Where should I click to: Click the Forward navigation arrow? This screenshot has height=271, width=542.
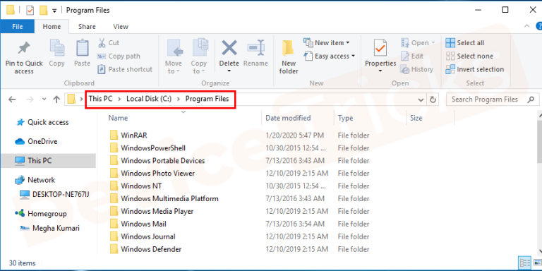tap(30, 100)
